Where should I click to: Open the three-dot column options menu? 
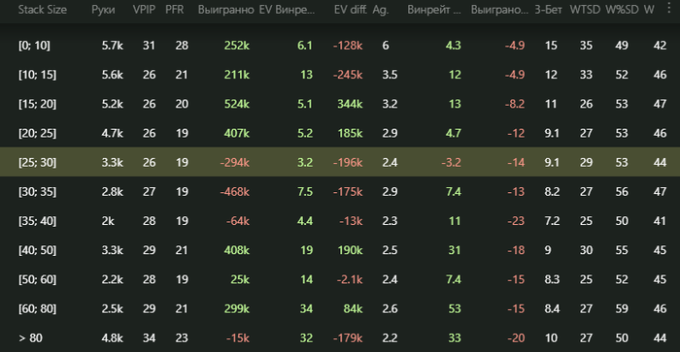tap(669, 9)
